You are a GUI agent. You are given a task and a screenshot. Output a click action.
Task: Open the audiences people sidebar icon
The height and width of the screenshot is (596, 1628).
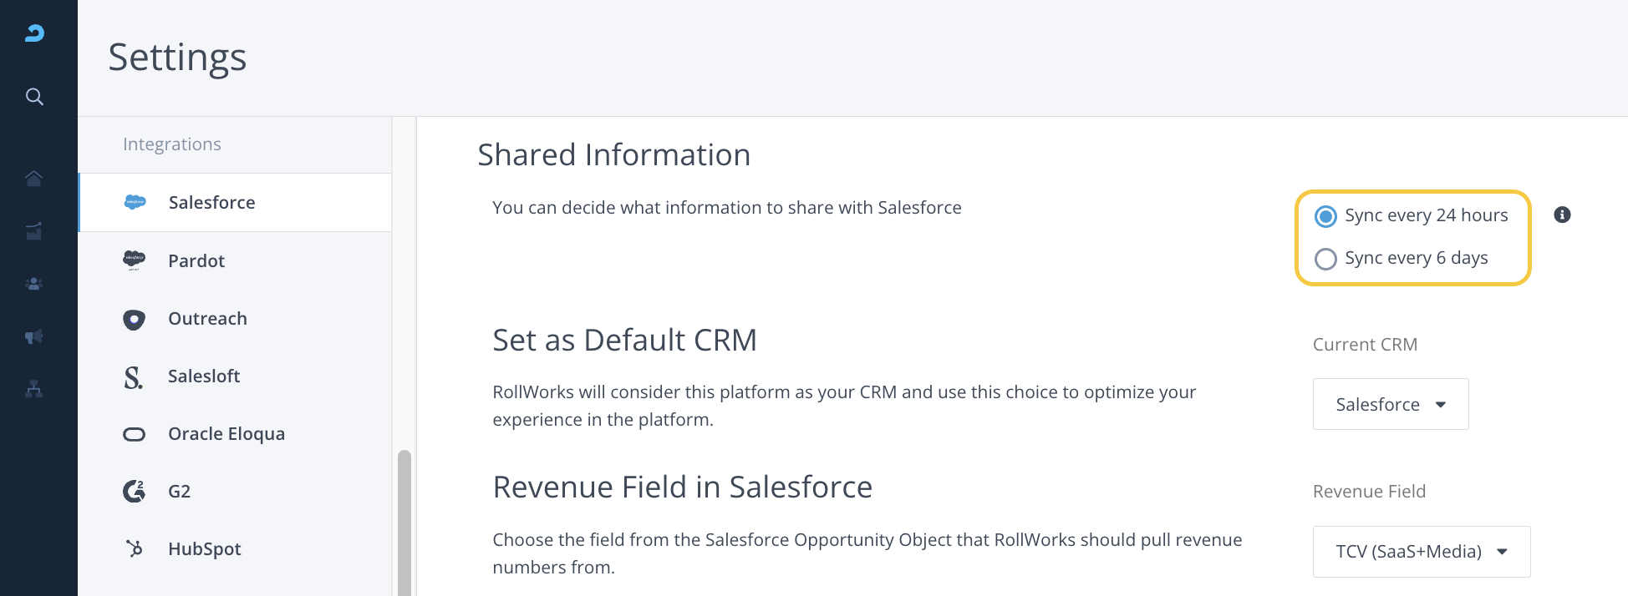click(34, 284)
